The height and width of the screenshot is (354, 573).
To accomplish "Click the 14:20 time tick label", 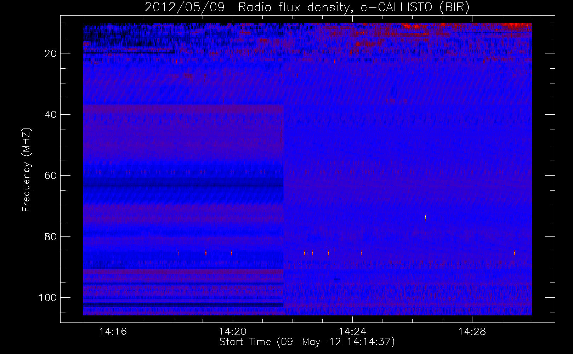I will coord(233,332).
